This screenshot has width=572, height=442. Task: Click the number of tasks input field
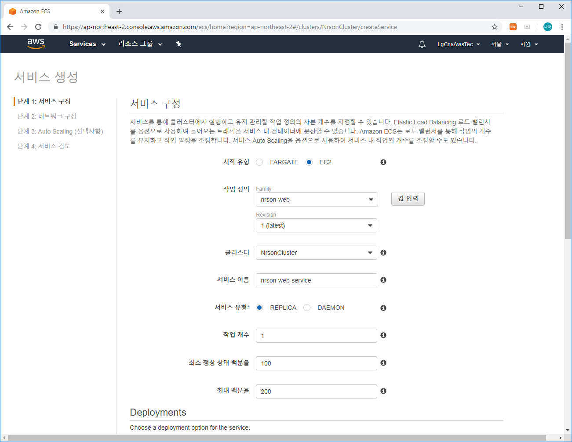pyautogui.click(x=317, y=336)
